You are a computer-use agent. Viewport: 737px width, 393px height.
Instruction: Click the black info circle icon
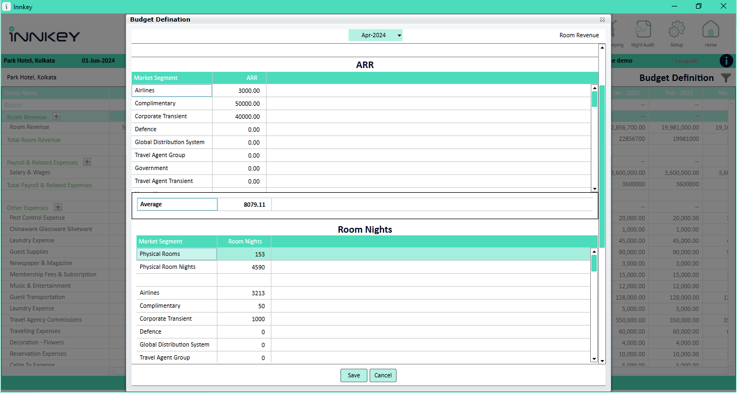726,61
